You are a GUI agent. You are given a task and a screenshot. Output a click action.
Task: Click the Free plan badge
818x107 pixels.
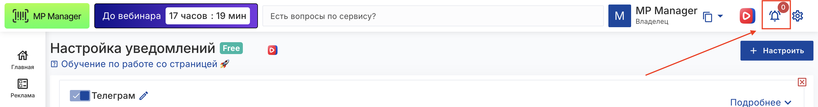tap(231, 48)
